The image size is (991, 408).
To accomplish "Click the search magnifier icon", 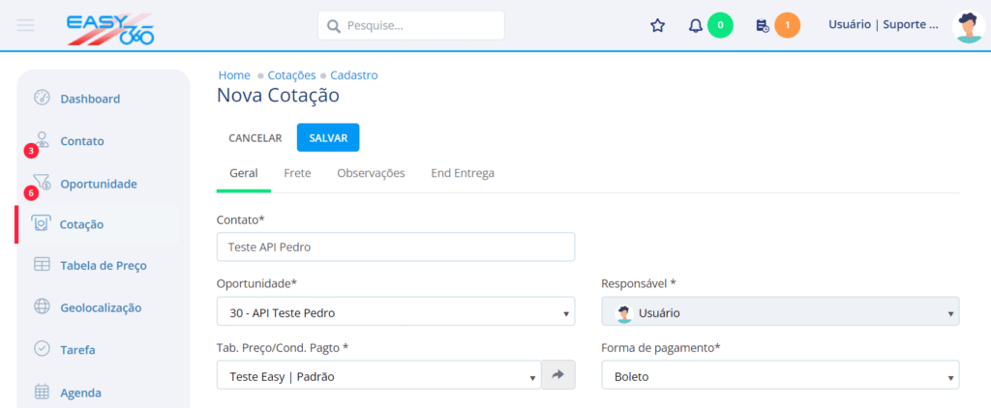I will [334, 26].
